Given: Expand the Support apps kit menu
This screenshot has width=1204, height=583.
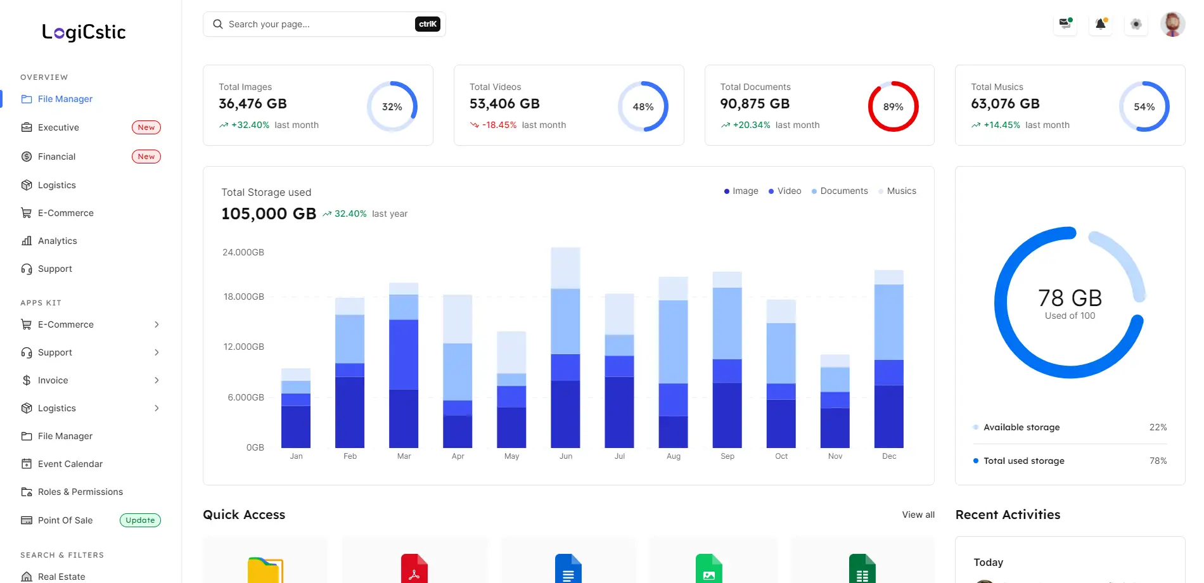Looking at the screenshot, I should [157, 352].
